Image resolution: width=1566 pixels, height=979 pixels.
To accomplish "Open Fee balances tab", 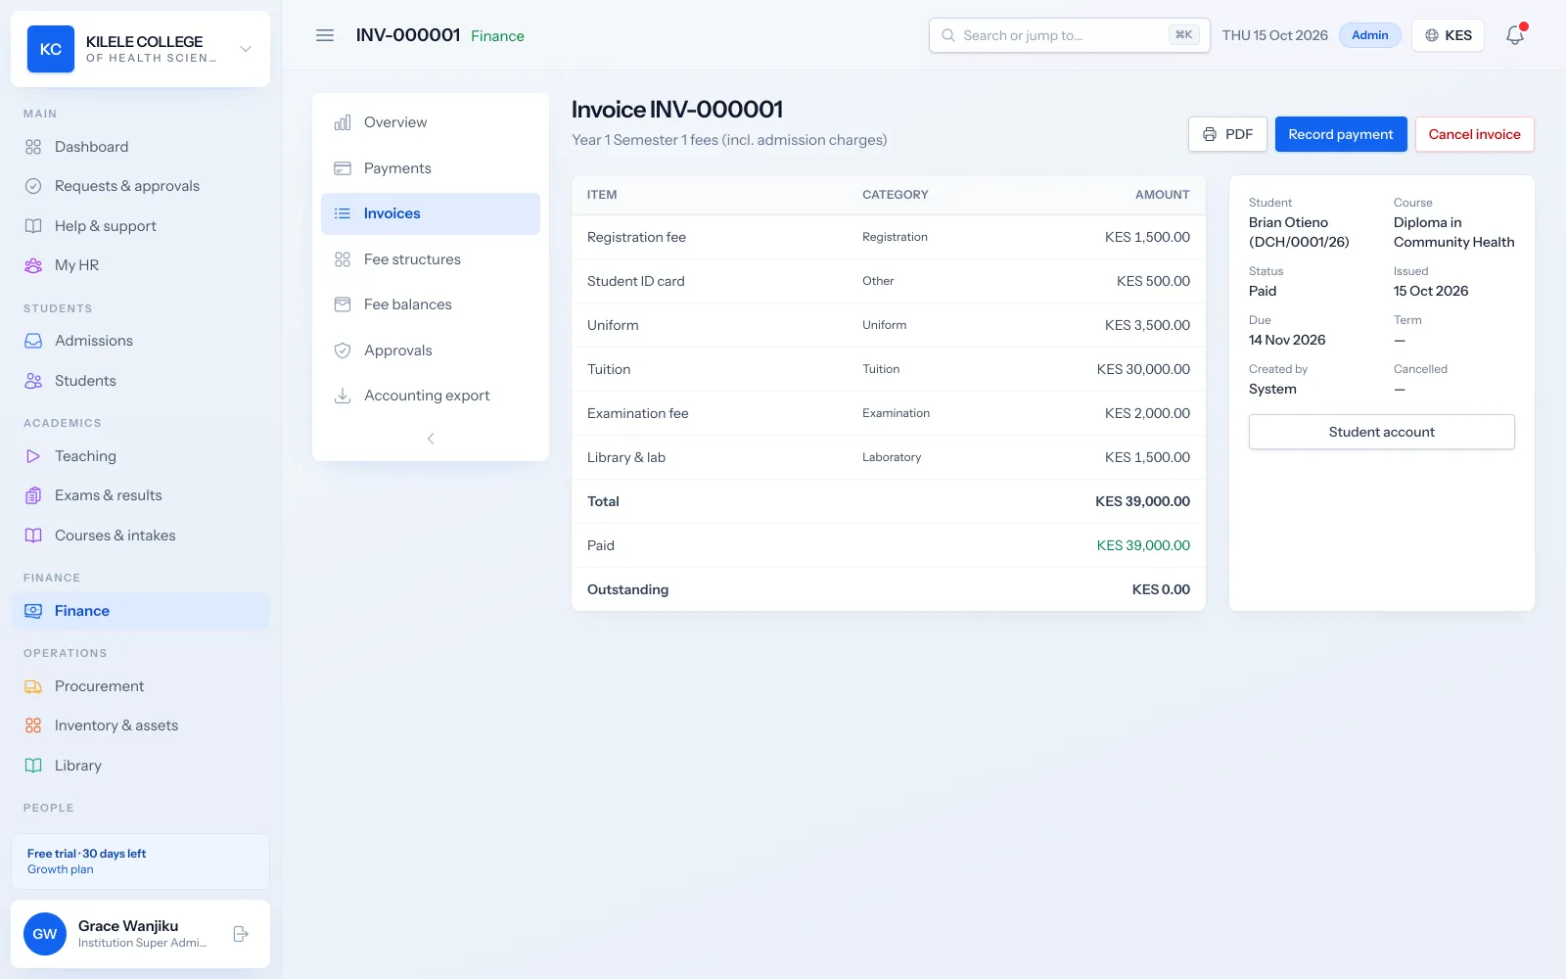I will point(431,304).
